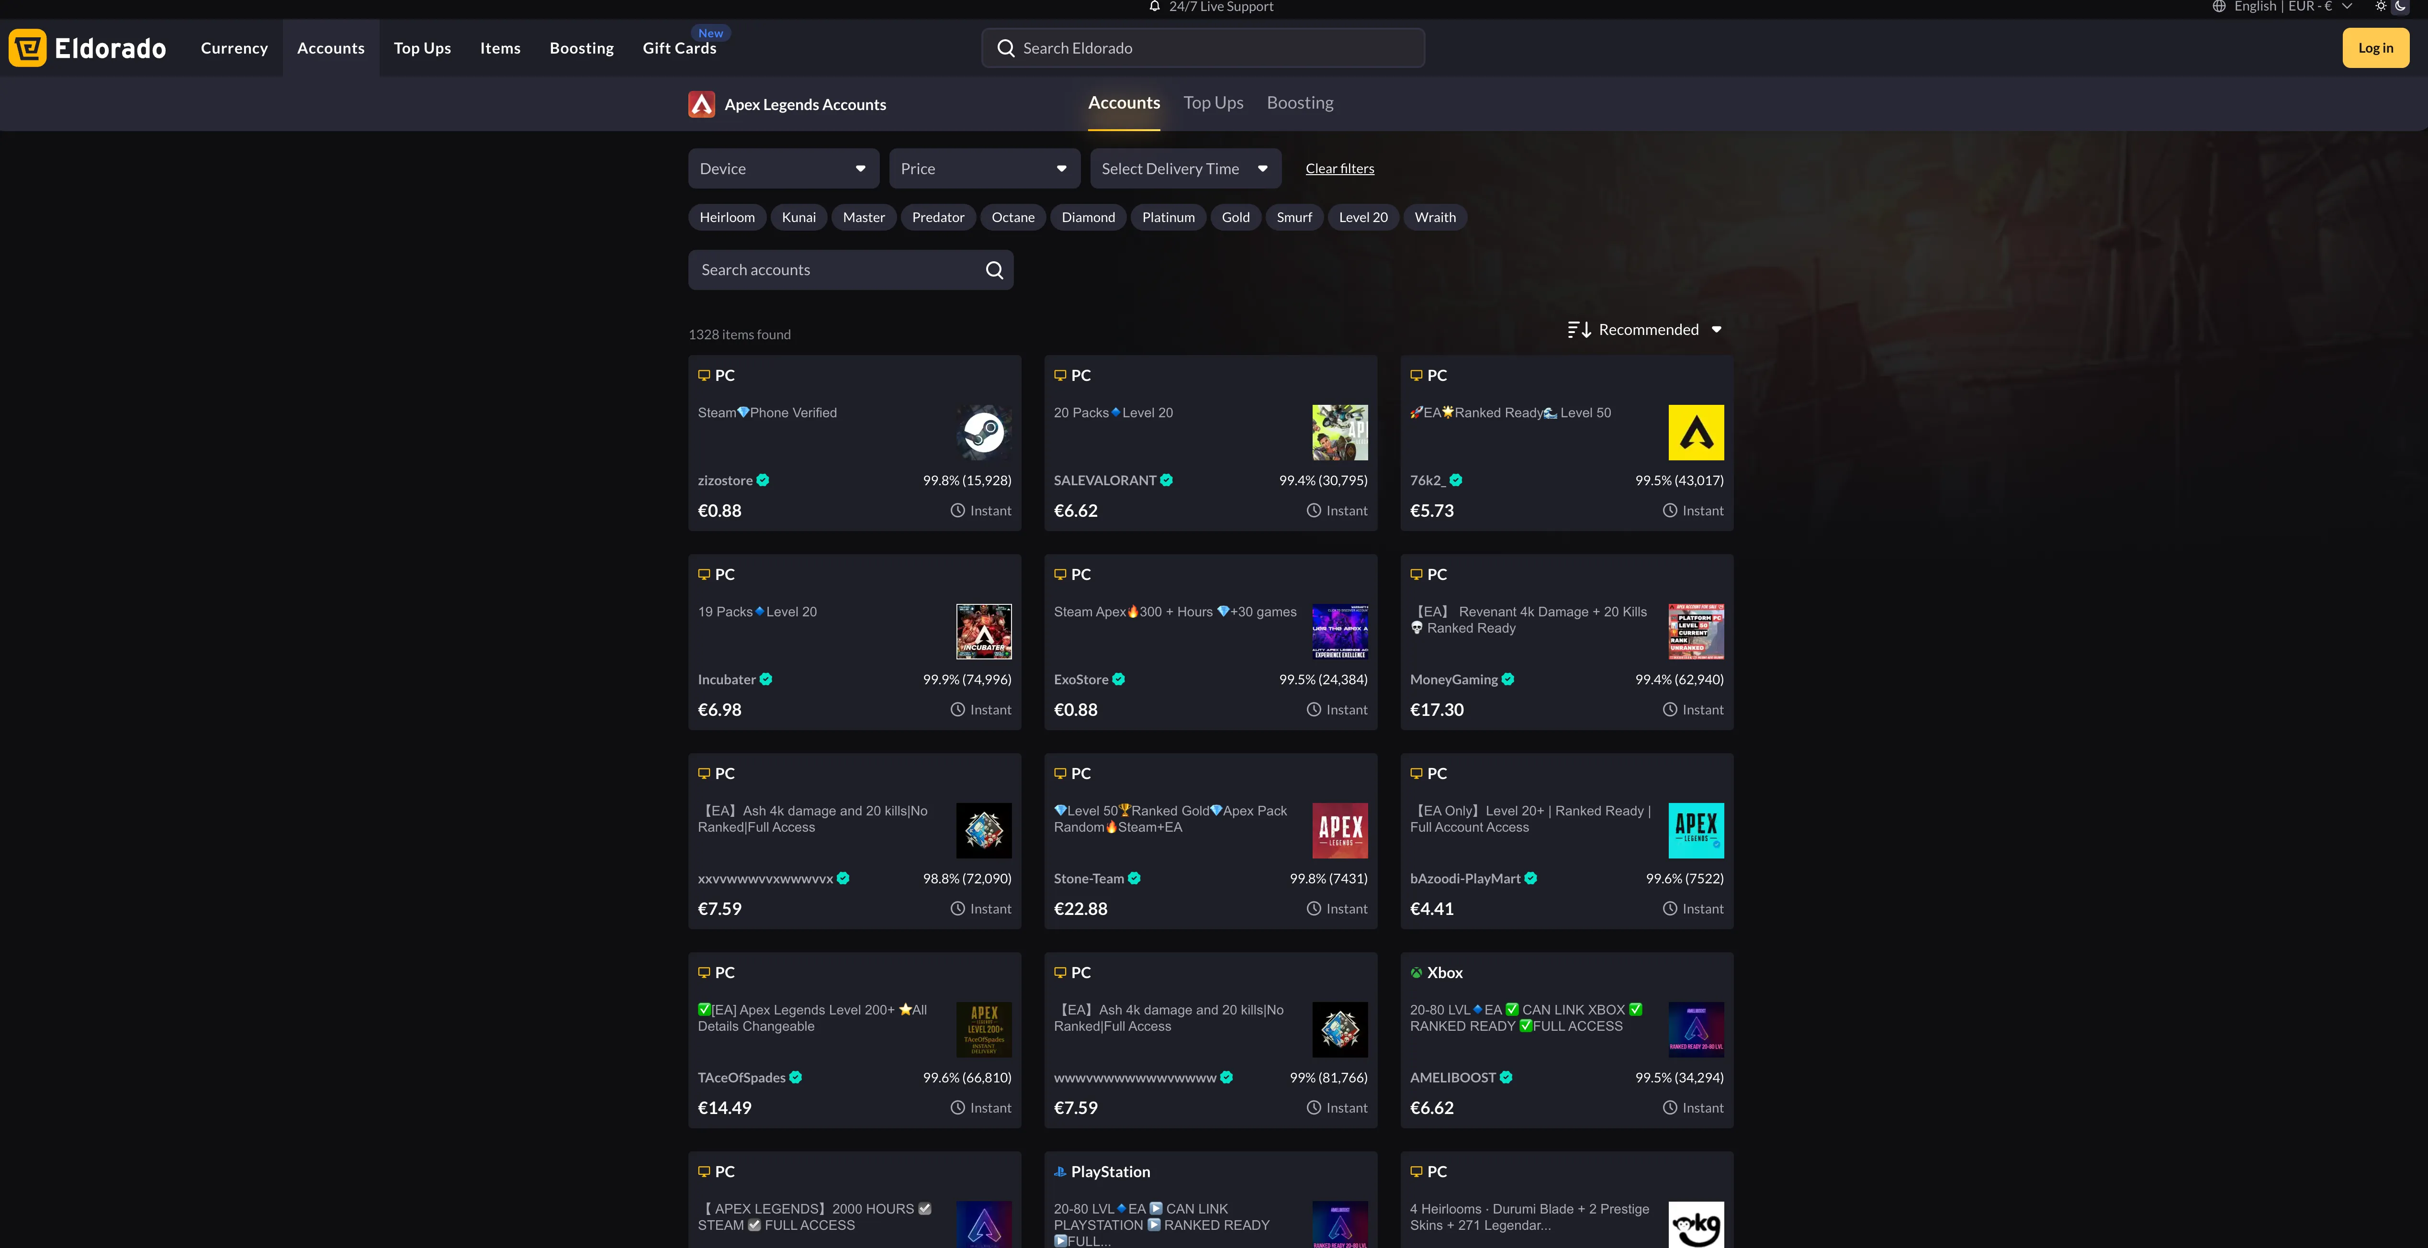The width and height of the screenshot is (2428, 1248).
Task: Switch to dark theme moon icon
Action: pos(2400,7)
